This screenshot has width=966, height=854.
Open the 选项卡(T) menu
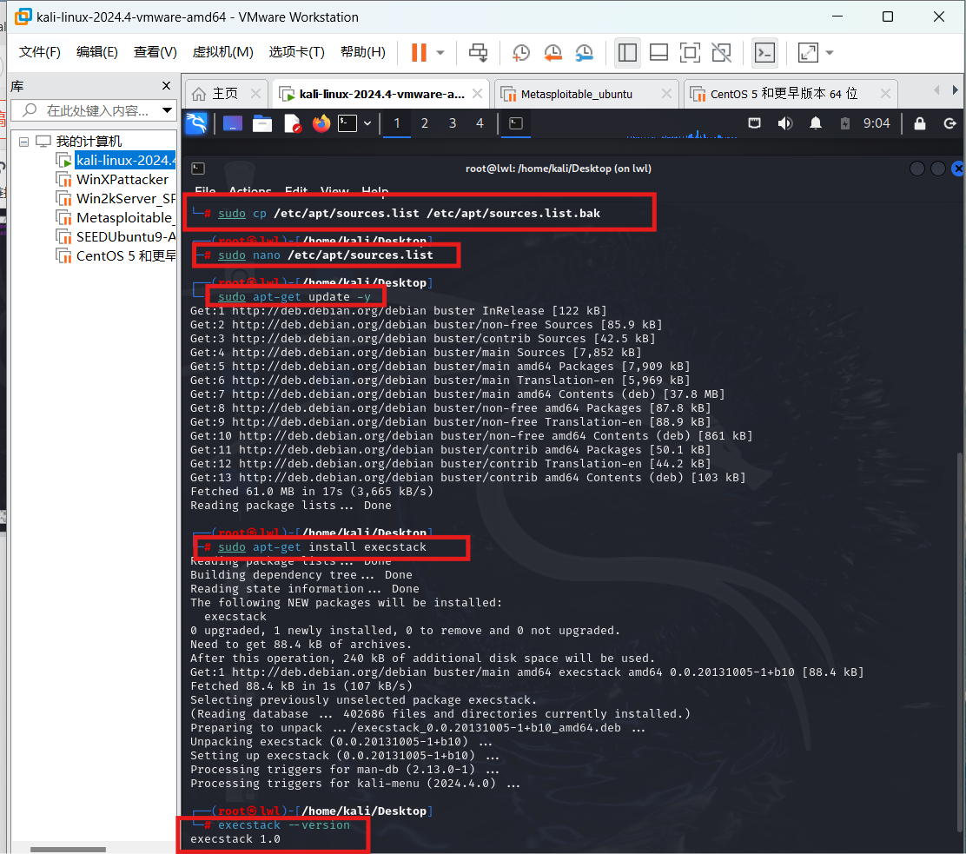(x=297, y=52)
